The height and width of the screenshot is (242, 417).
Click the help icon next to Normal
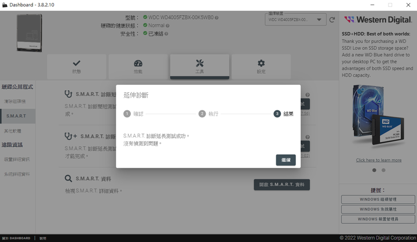click(x=167, y=26)
